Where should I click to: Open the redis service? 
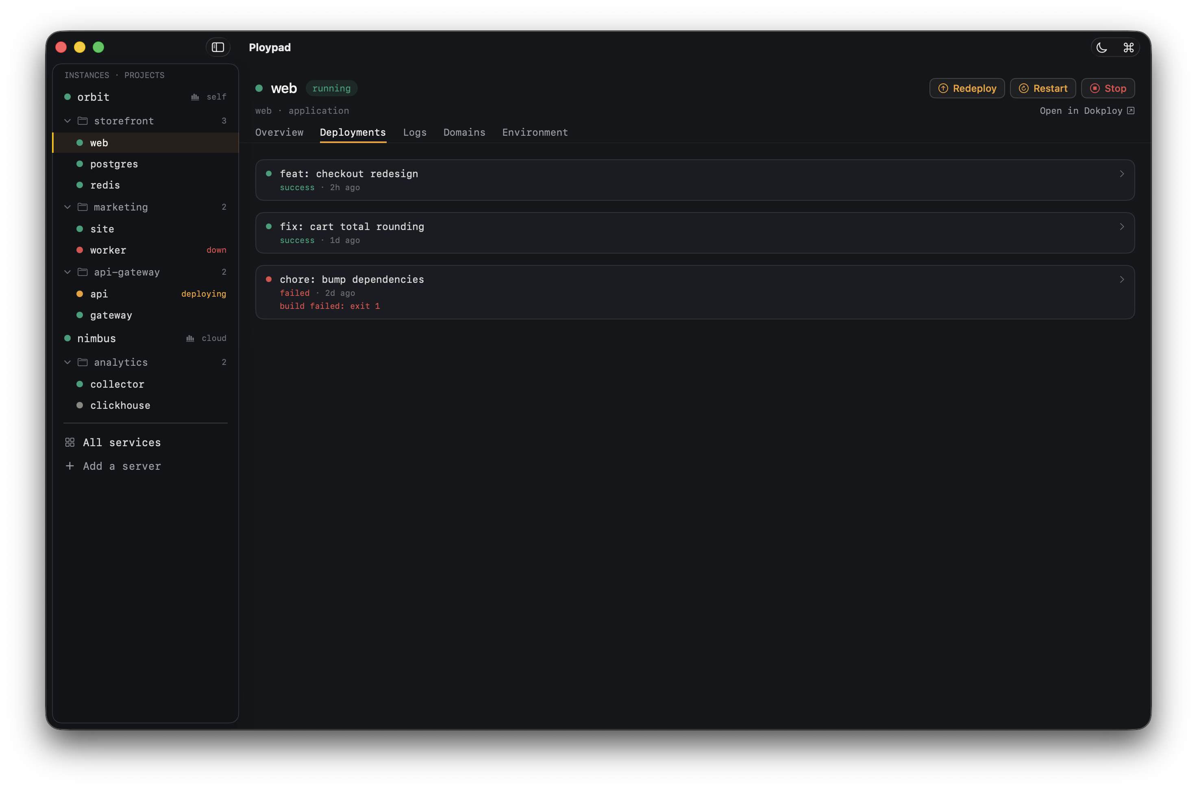(x=145, y=185)
